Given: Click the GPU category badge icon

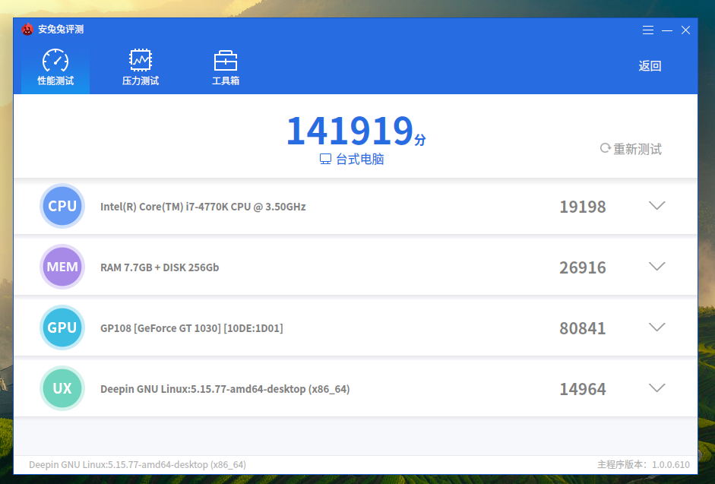Looking at the screenshot, I should pyautogui.click(x=62, y=327).
